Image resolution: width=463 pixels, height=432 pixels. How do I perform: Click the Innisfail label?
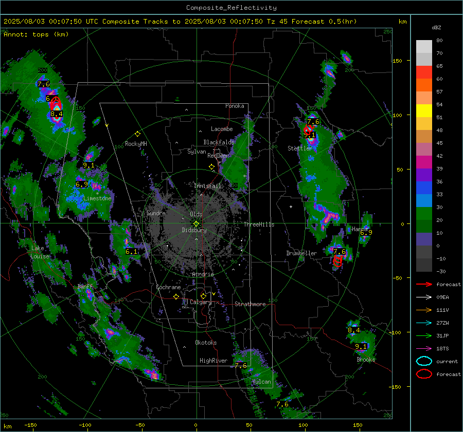tap(207, 186)
